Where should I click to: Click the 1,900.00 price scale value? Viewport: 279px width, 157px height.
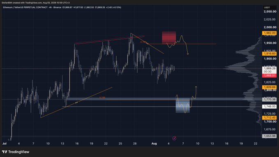(270, 59)
